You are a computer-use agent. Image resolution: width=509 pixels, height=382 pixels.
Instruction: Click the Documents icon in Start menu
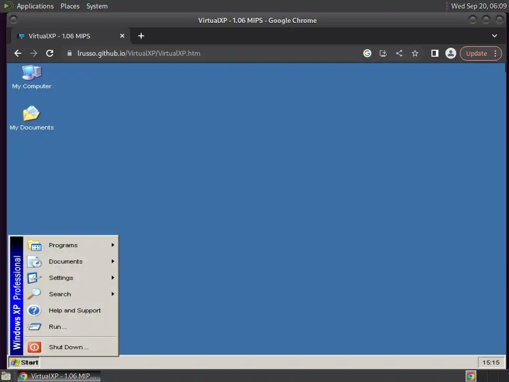[x=34, y=262]
